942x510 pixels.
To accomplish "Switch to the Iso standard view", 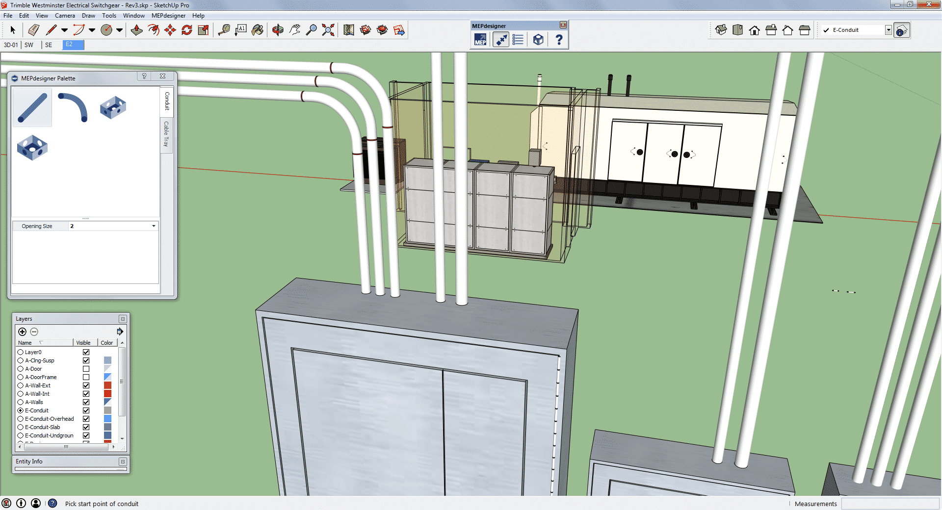I will [721, 30].
